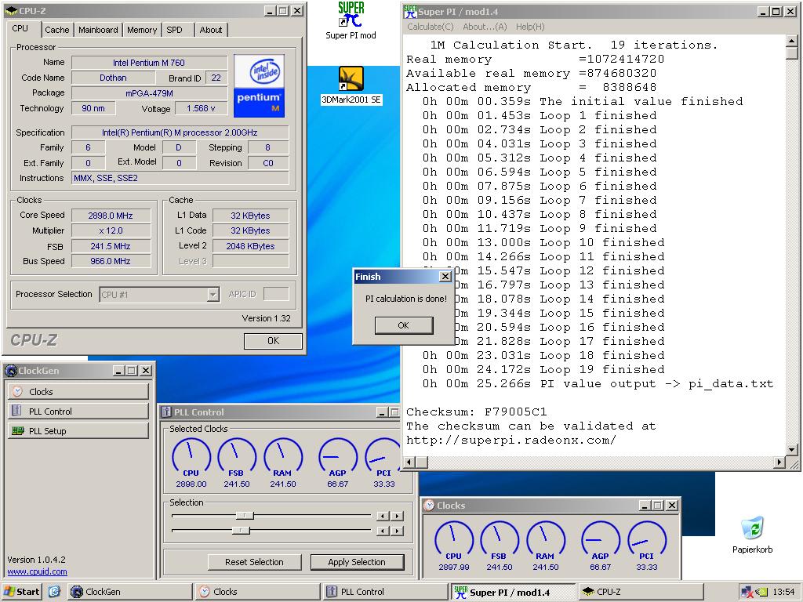Image resolution: width=803 pixels, height=602 pixels.
Task: Click the upper slider thumb in Selection
Action: pos(245,516)
